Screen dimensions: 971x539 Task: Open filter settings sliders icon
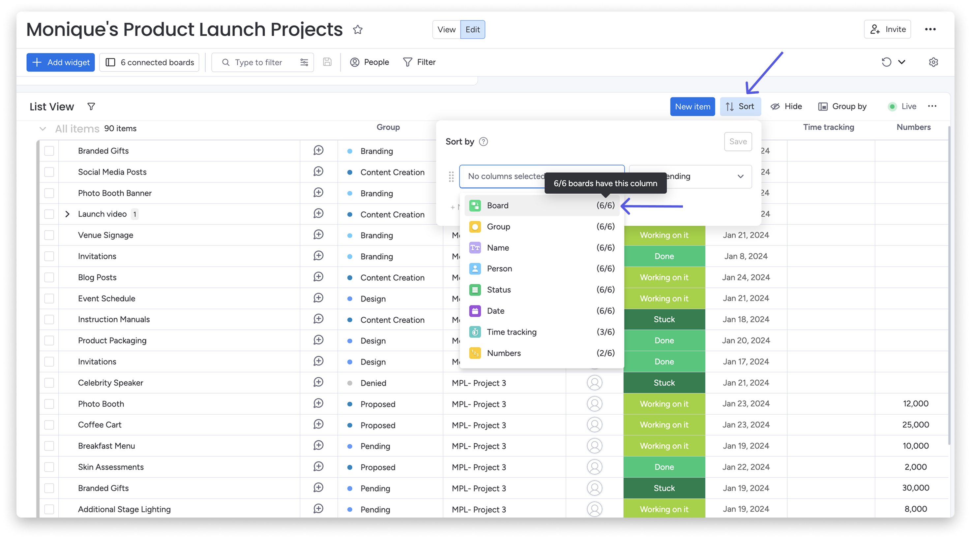304,62
